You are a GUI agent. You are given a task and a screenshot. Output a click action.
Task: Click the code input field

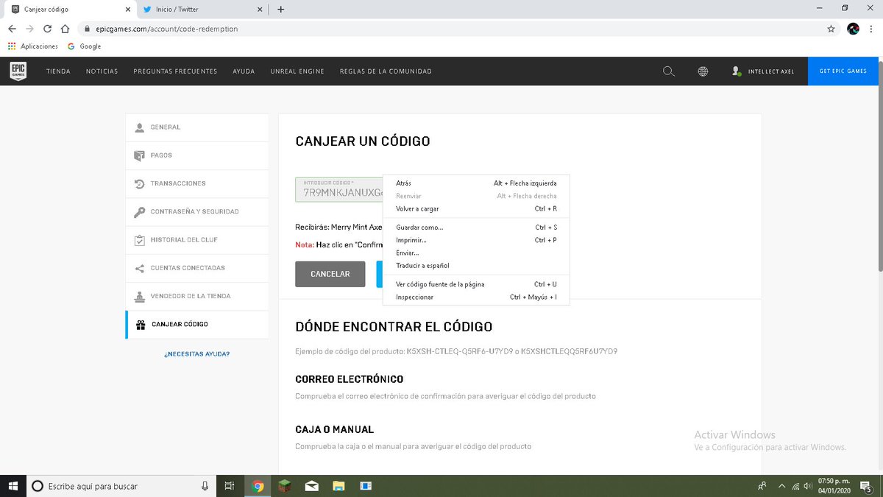pyautogui.click(x=339, y=190)
